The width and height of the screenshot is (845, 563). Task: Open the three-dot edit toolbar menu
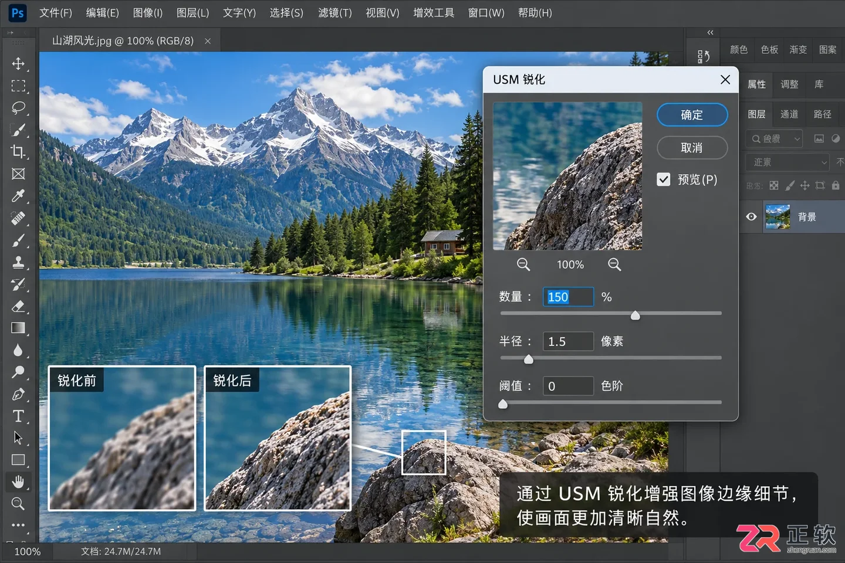click(x=18, y=525)
